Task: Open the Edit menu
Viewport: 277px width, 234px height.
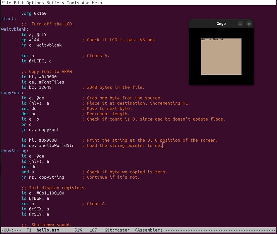Action: 19,3
